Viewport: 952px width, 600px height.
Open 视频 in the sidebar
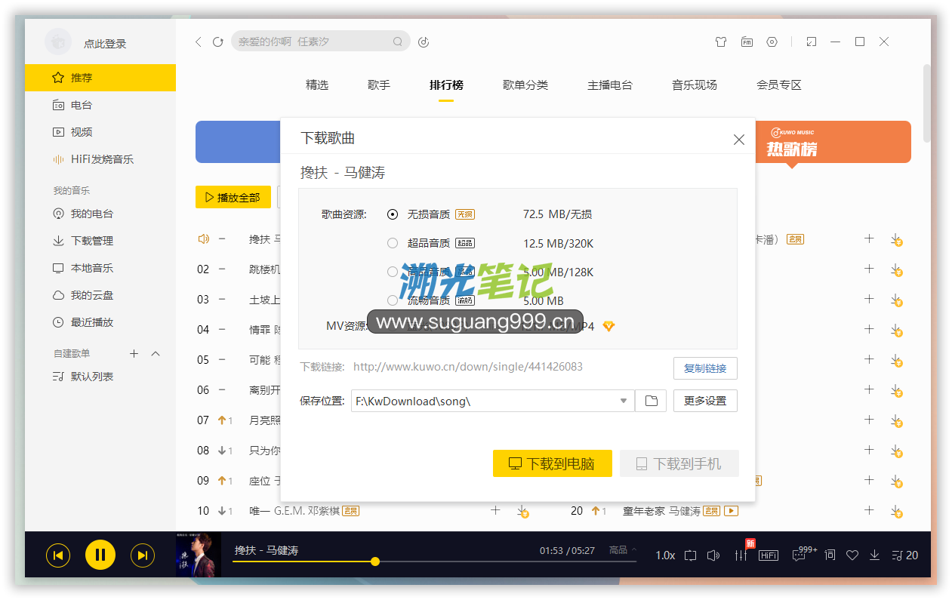[x=100, y=132]
